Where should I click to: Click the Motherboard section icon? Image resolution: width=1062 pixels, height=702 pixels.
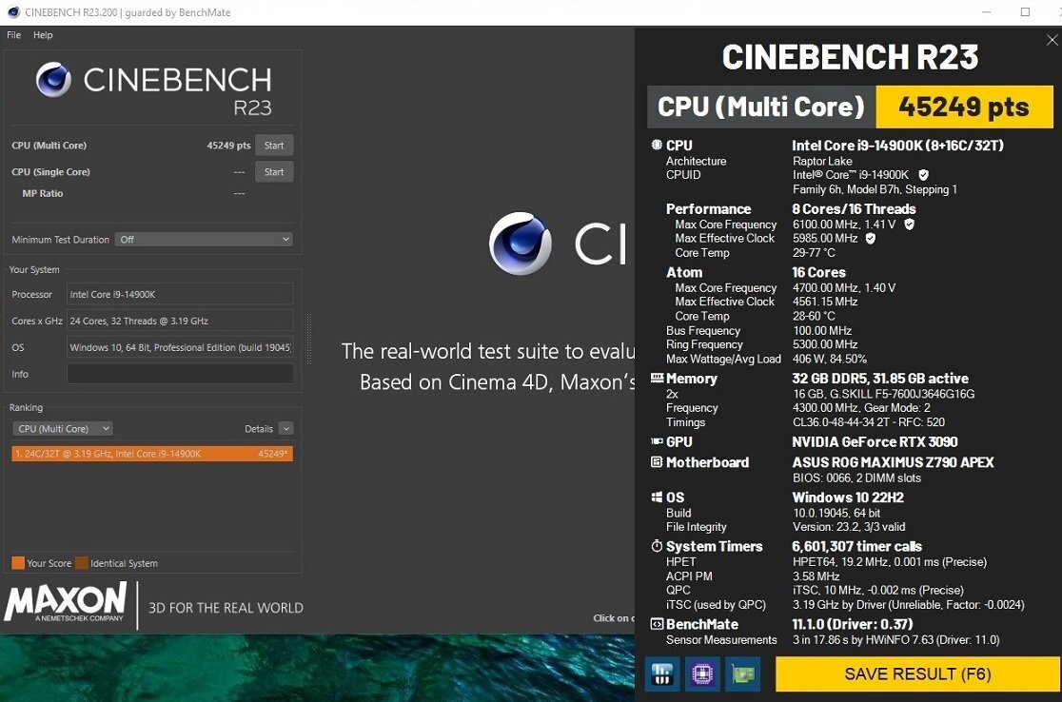tap(657, 461)
